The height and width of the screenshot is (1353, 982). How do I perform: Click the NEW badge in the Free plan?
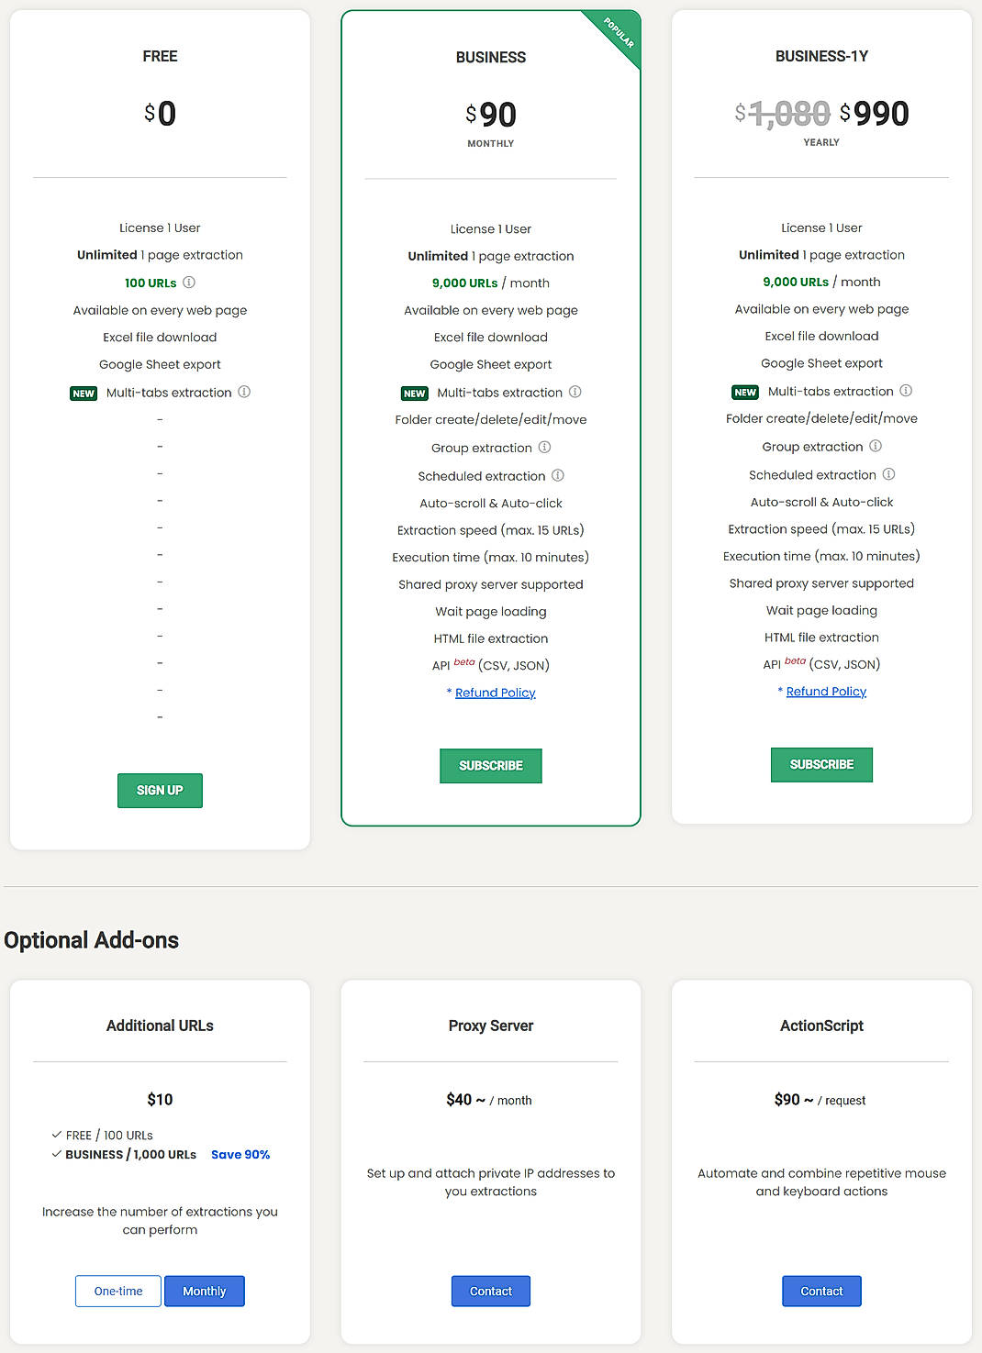[84, 393]
